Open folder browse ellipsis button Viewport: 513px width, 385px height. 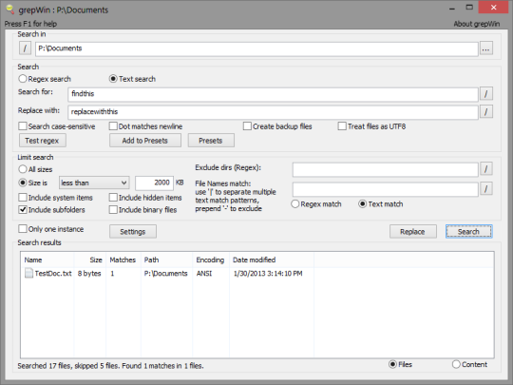pyautogui.click(x=486, y=48)
